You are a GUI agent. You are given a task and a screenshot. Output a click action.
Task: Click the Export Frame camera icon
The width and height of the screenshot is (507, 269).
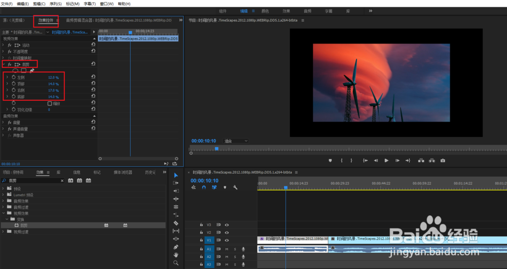coord(443,161)
